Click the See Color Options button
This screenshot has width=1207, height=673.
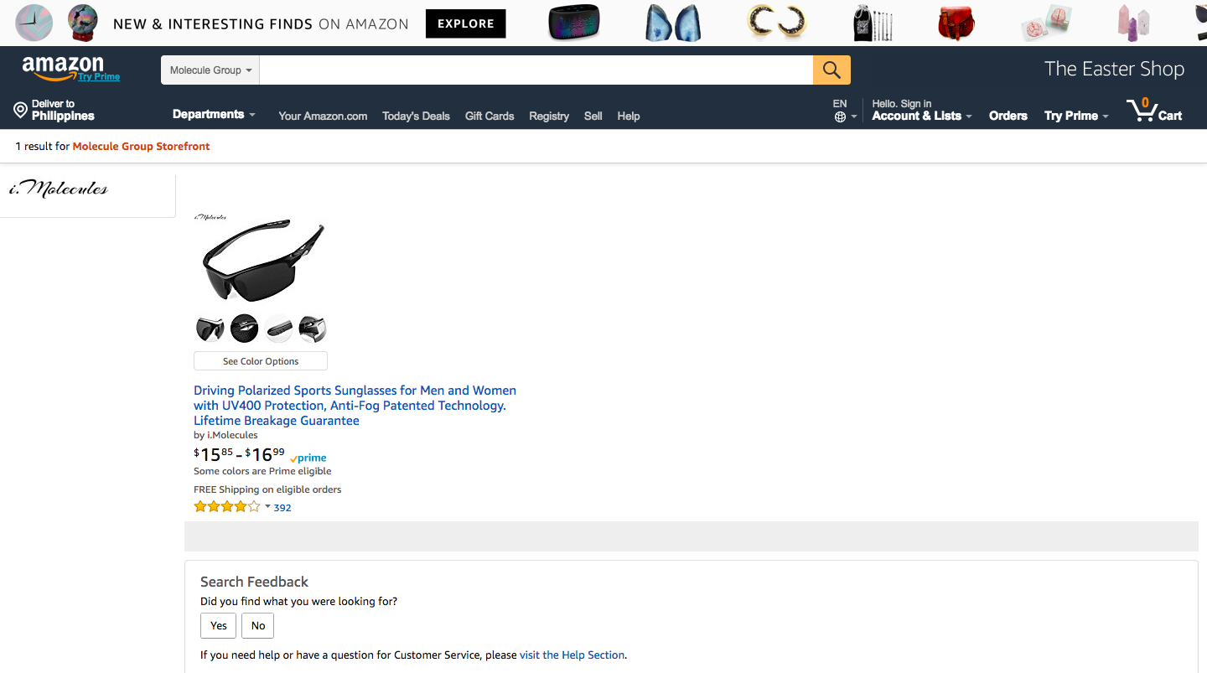261,361
